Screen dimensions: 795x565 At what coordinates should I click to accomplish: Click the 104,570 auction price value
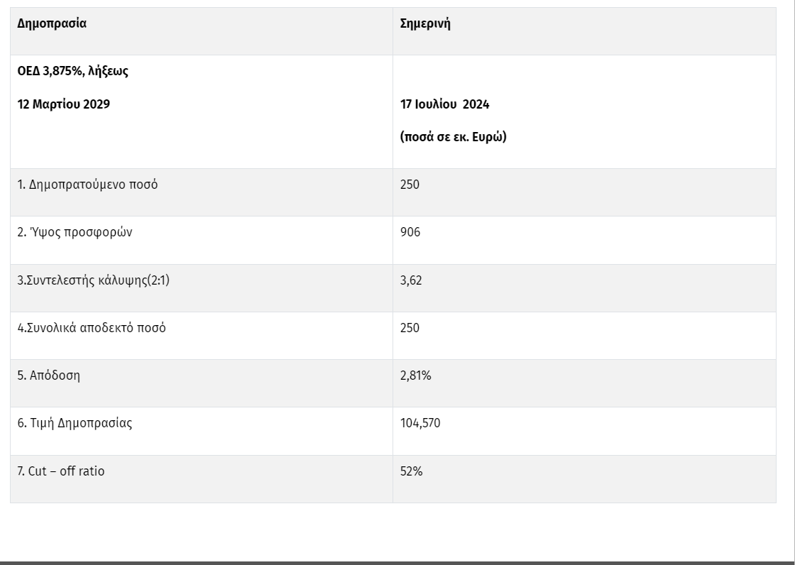point(422,423)
